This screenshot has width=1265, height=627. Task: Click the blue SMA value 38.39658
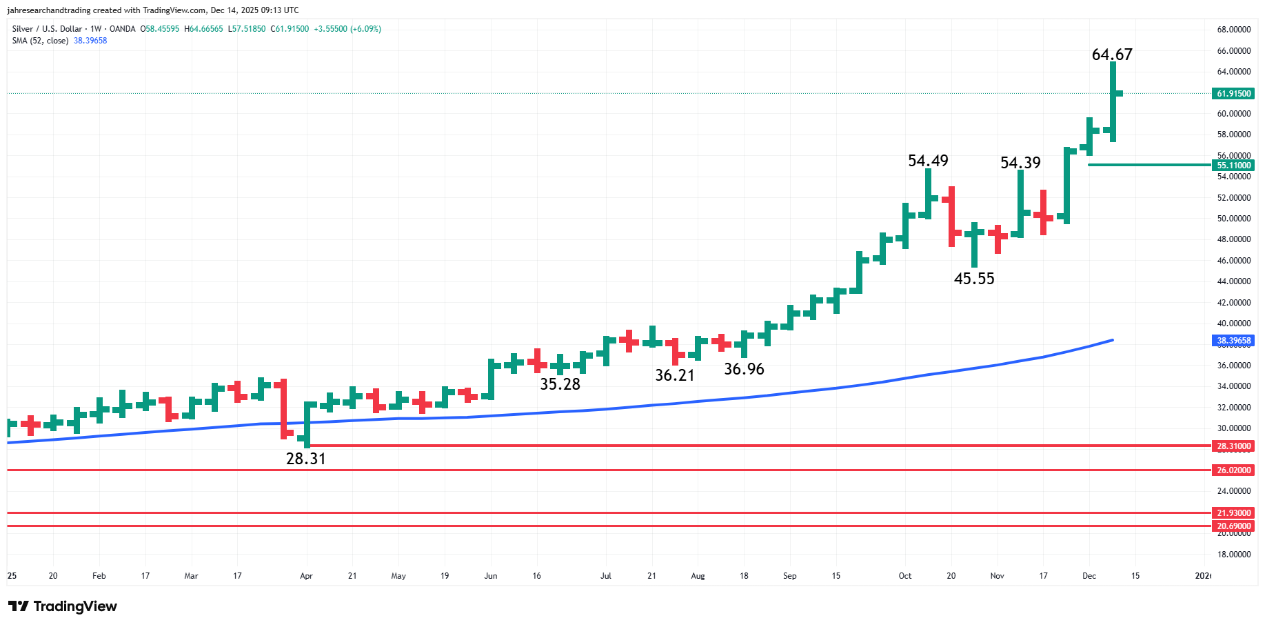[89, 41]
